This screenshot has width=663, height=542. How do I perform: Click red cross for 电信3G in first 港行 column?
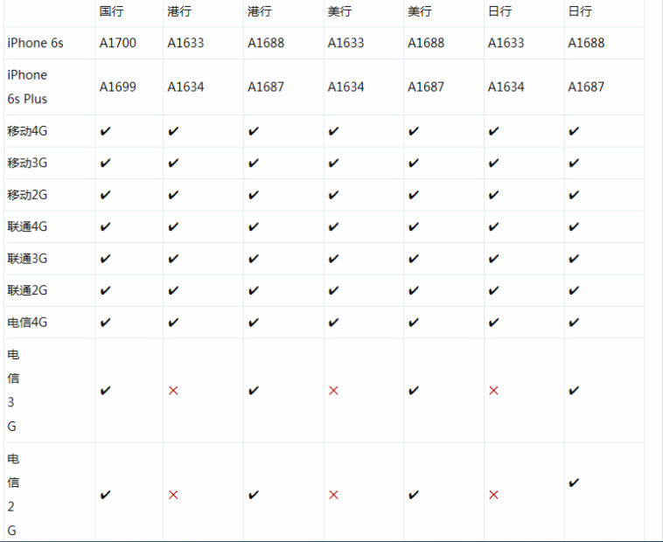point(173,391)
